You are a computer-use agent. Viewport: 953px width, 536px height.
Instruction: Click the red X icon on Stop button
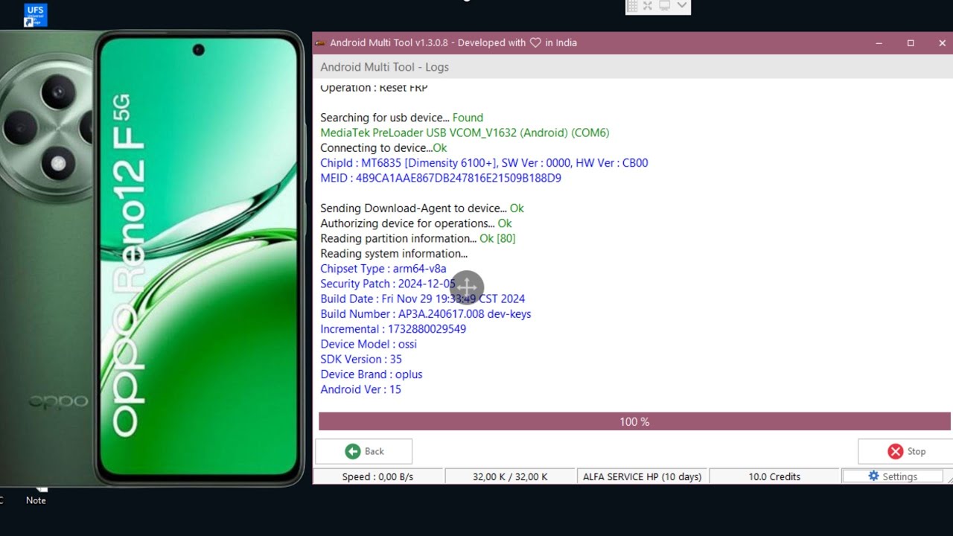[896, 451]
